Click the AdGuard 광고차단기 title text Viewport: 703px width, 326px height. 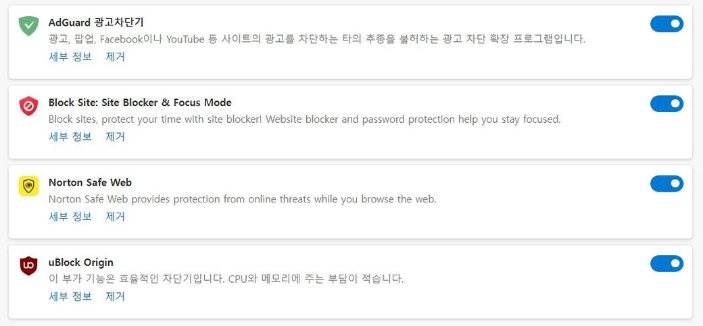tap(96, 22)
